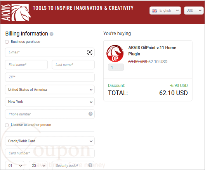
Task: Open the Credit/Debit Card payment method dropdown
Action: point(50,141)
